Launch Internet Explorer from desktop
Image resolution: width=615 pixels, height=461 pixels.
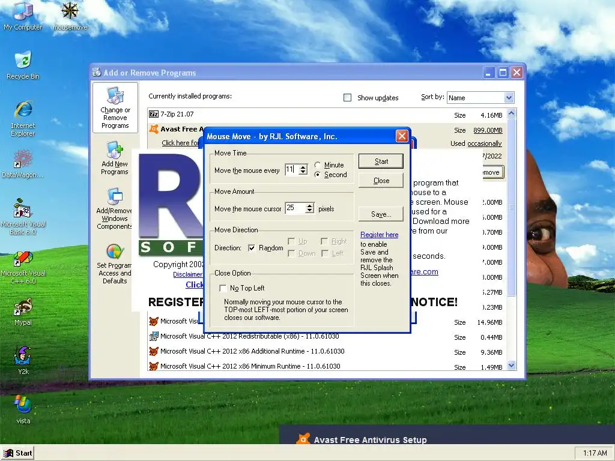[x=23, y=118]
